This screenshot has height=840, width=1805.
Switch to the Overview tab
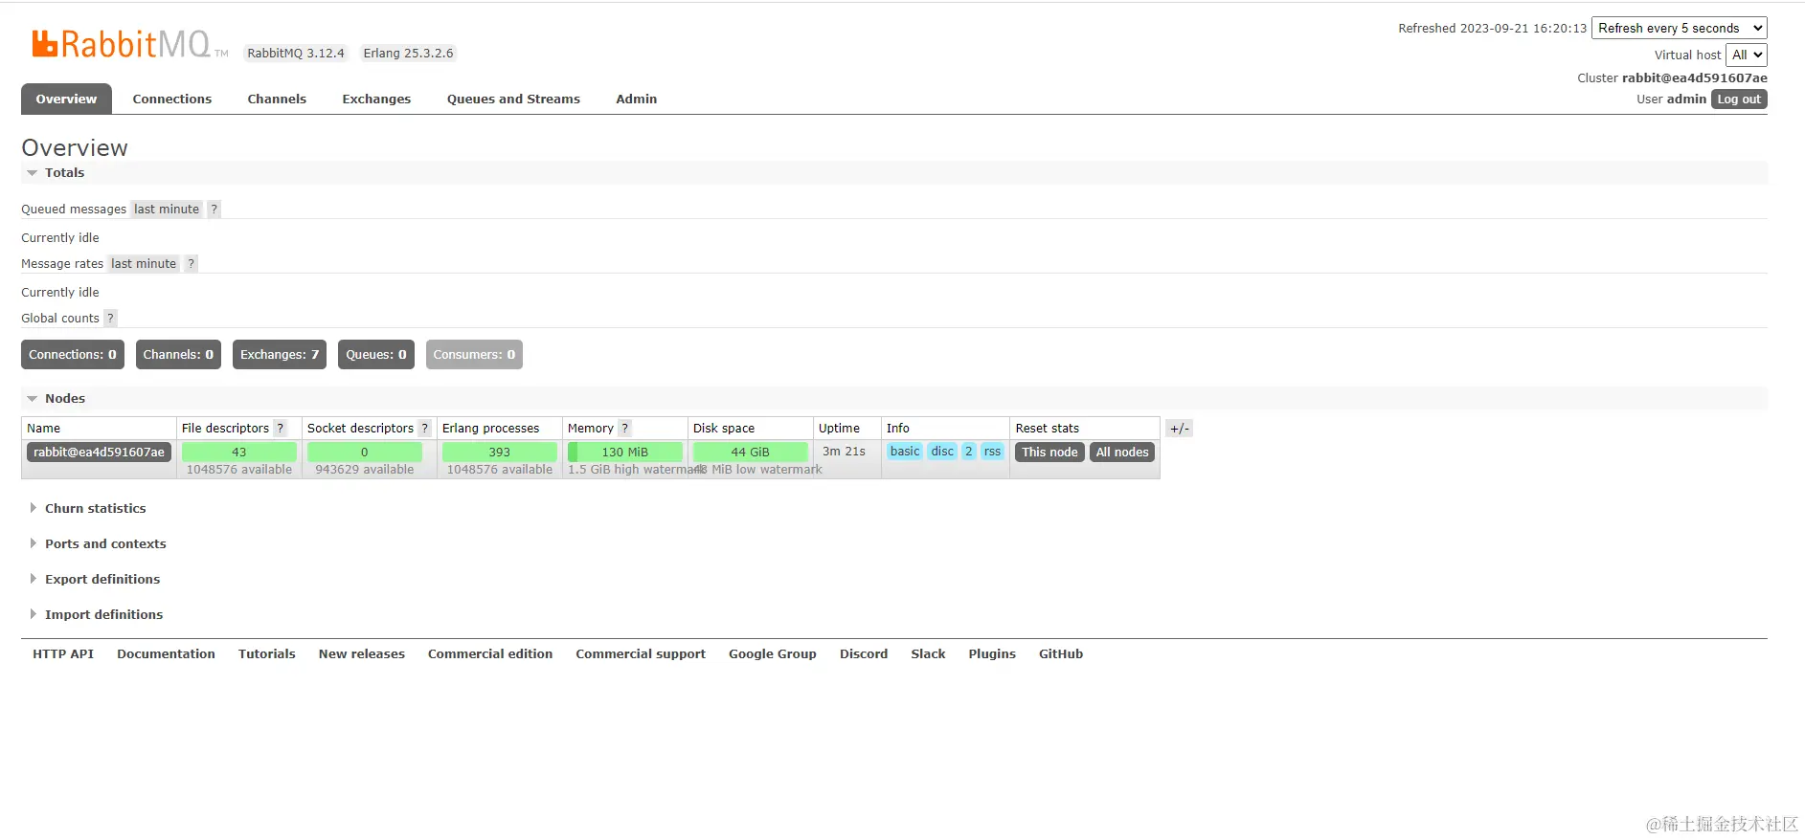[x=66, y=99]
